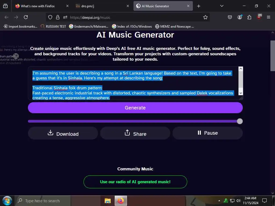The width and height of the screenshot is (275, 206).
Task: Go back to previous page
Action: (x=6, y=17)
